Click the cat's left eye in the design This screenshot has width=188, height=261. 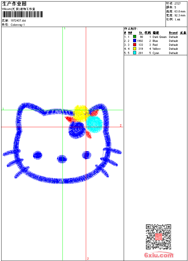38,155
